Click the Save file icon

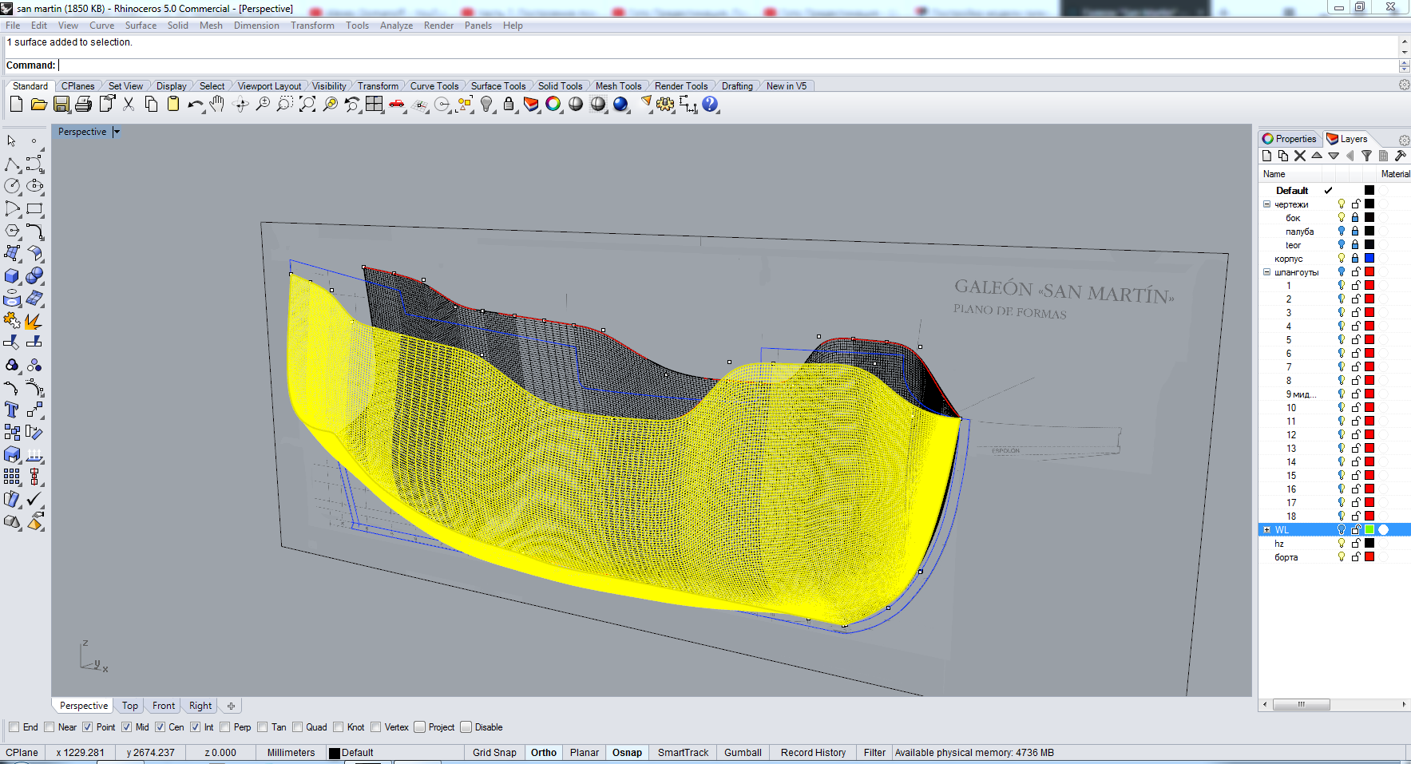tap(61, 105)
